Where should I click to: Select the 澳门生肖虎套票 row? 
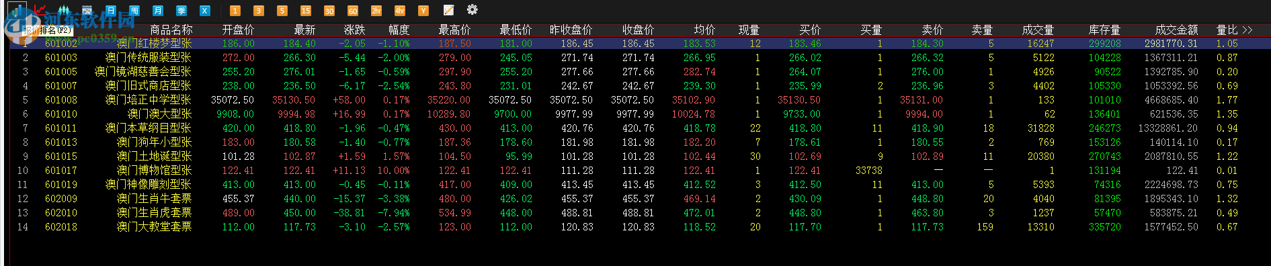pyautogui.click(x=641, y=213)
